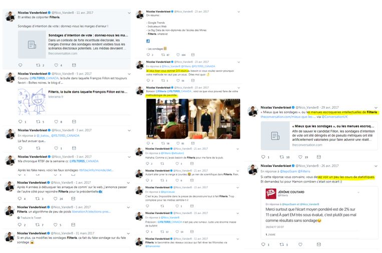Open the Sondages d'intention de vote article card
Image resolution: width=382 pixels, height=253 pixels.
(74, 45)
